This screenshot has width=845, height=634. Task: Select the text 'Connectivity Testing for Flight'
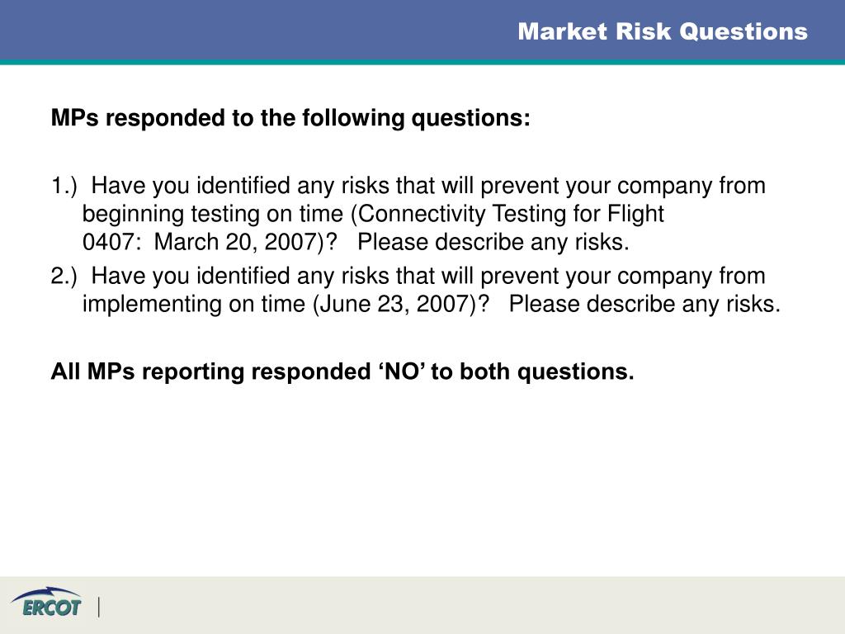(510, 214)
